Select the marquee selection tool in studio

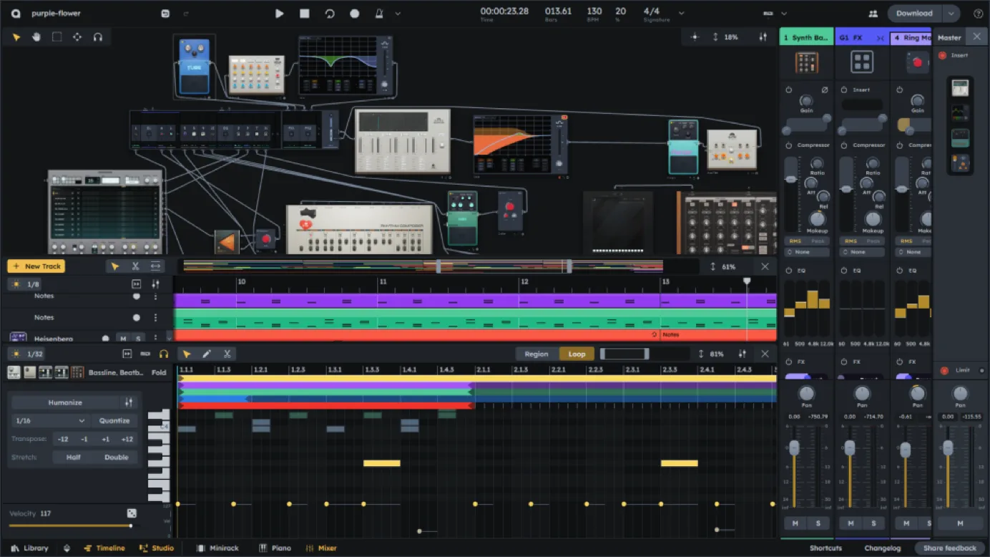(x=57, y=37)
